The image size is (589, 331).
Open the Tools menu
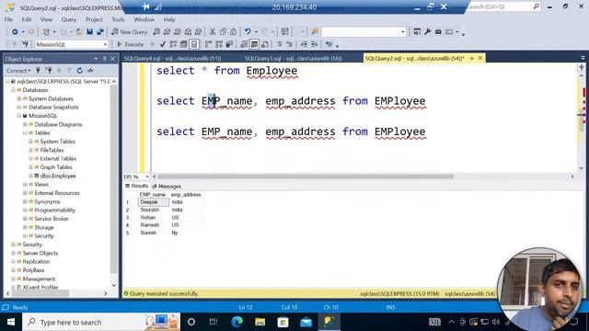coord(118,19)
